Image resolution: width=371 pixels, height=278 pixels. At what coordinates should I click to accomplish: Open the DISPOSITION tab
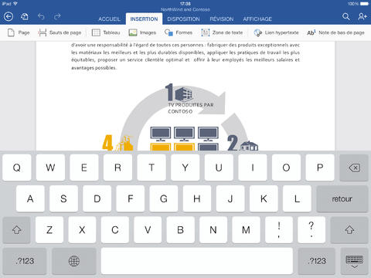pos(183,19)
